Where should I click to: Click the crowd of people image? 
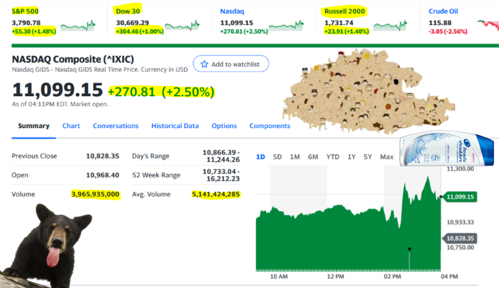[368, 92]
